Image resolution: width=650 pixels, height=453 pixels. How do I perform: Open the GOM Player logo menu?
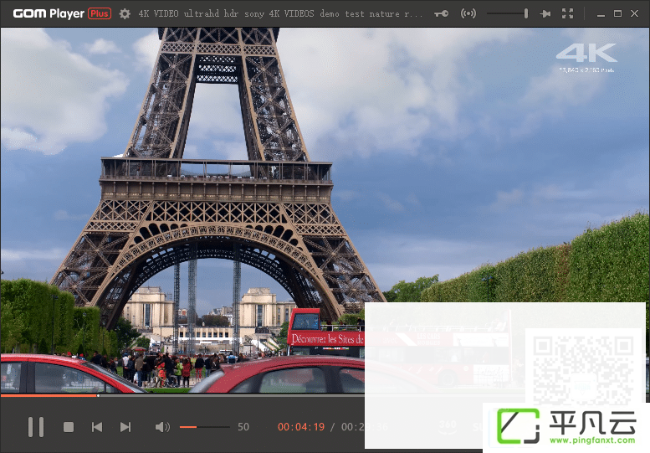click(x=49, y=13)
